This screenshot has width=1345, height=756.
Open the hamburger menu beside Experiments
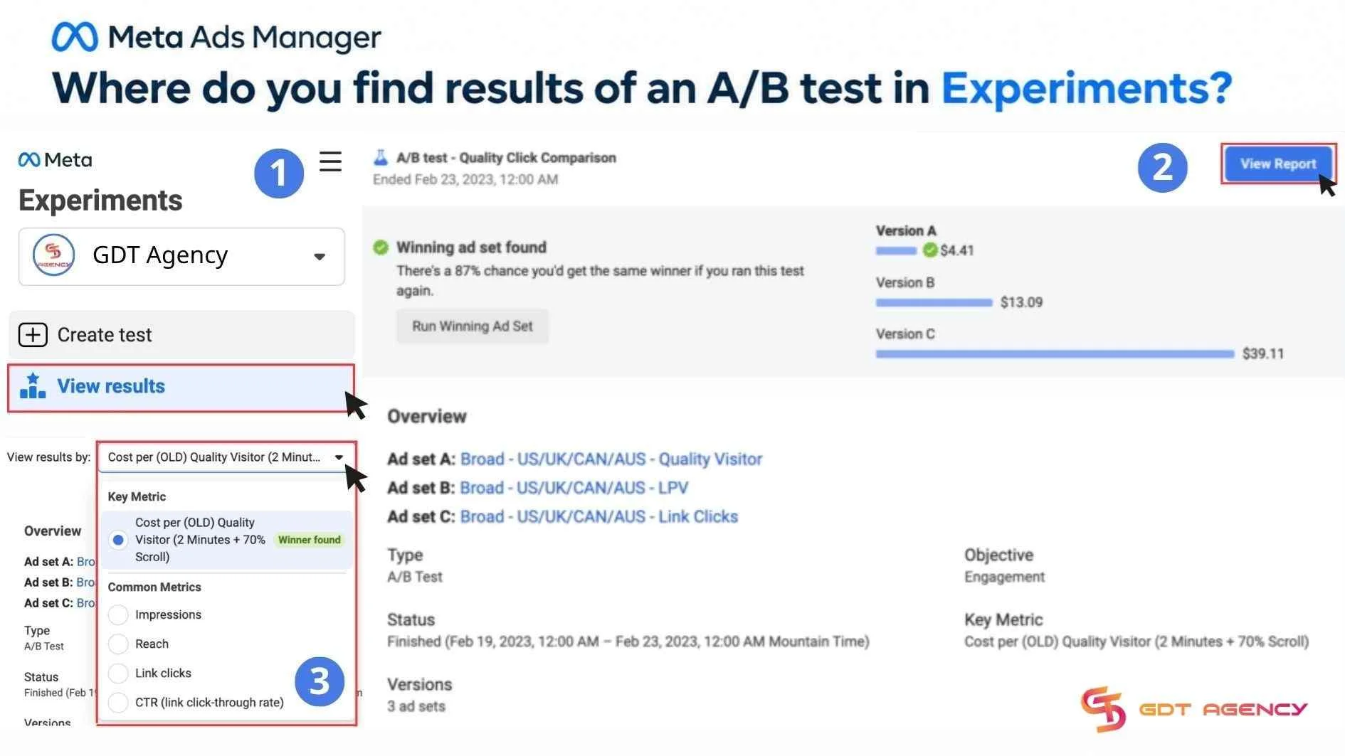click(330, 161)
